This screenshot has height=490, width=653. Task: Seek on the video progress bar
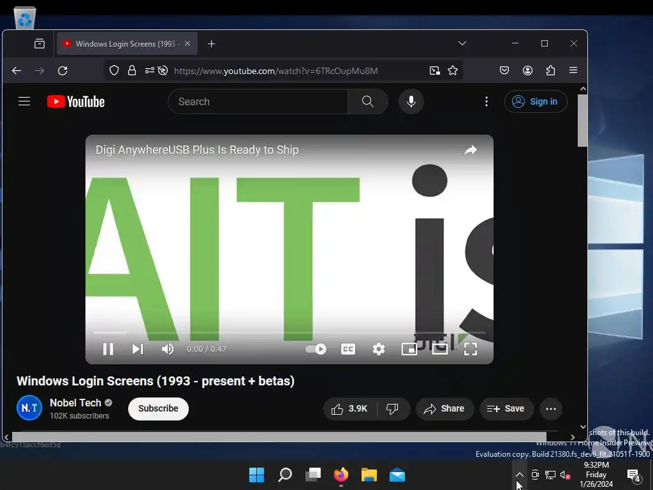[x=290, y=332]
